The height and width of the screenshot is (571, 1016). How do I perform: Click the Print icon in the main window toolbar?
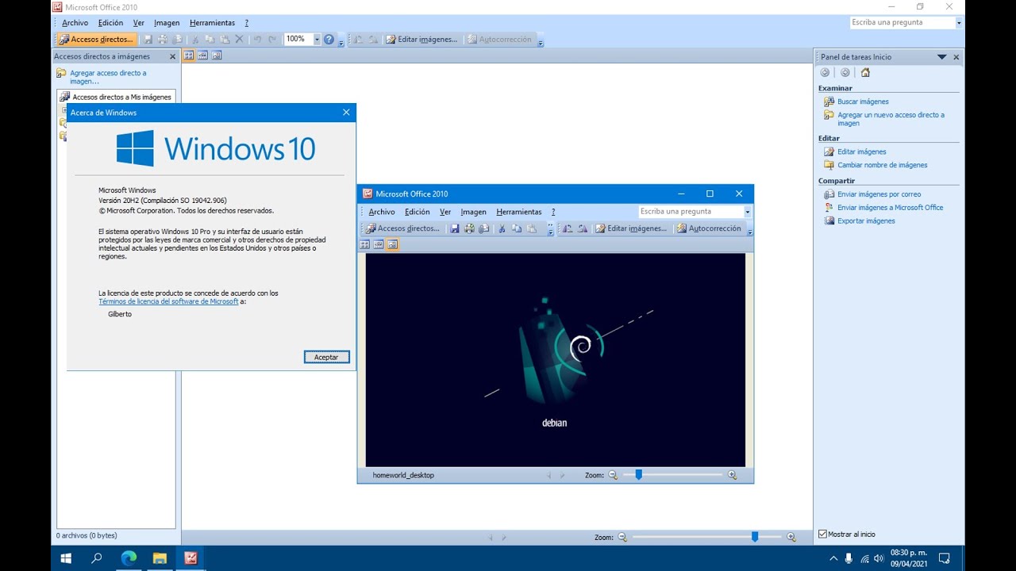163,39
